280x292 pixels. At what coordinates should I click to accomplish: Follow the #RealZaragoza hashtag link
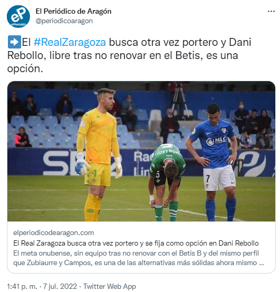pyautogui.click(x=70, y=42)
